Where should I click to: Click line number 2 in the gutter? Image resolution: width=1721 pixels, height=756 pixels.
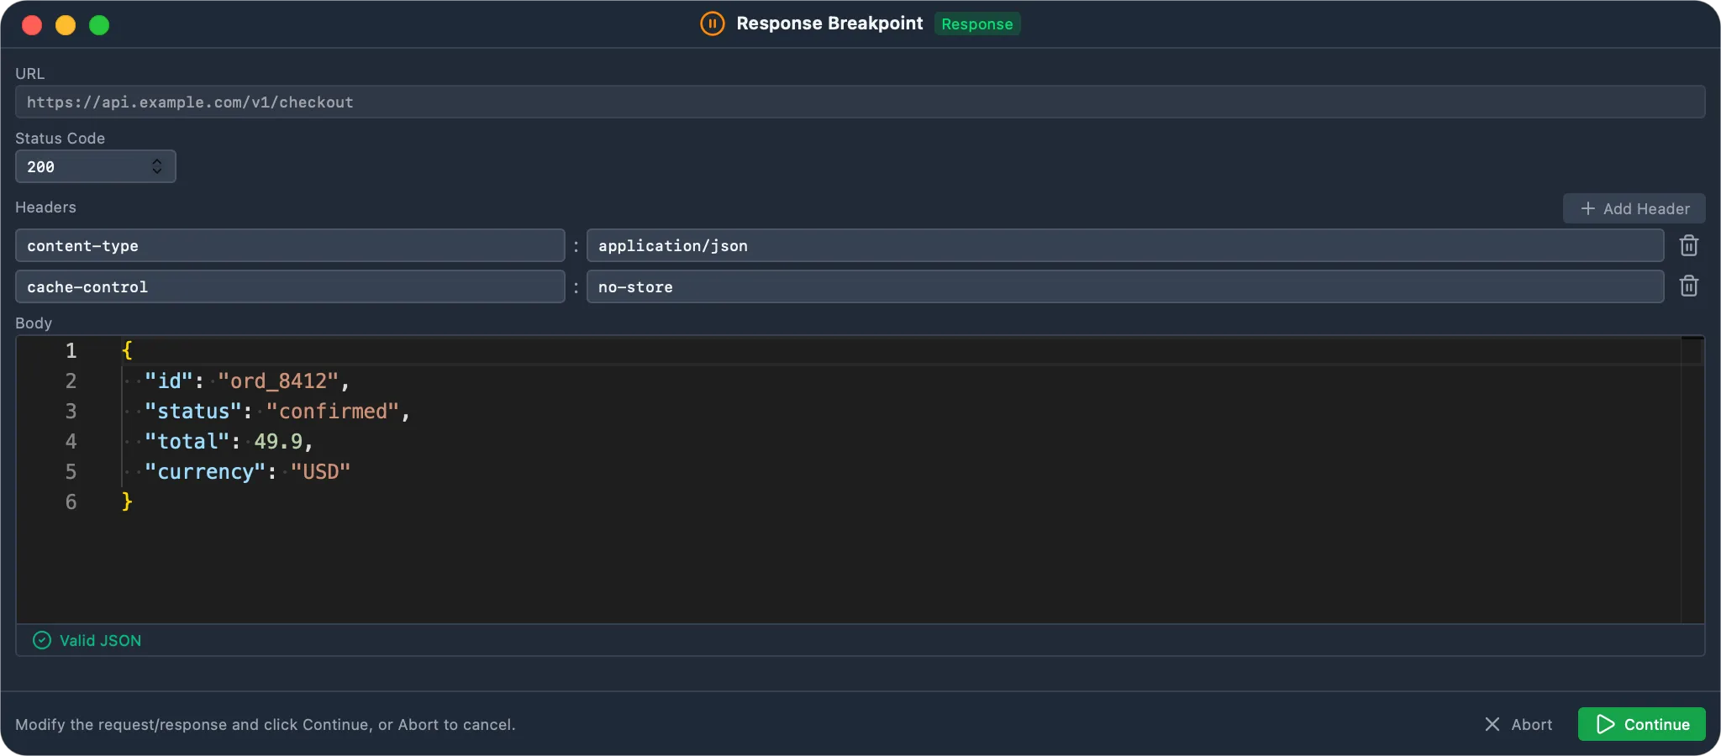71,381
